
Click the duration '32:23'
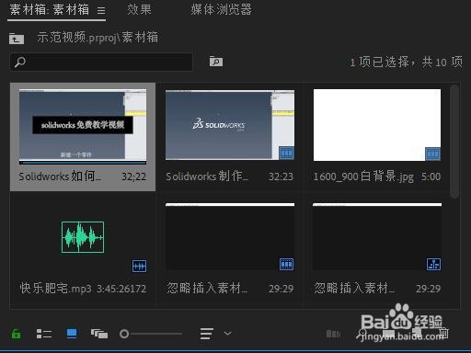(281, 176)
